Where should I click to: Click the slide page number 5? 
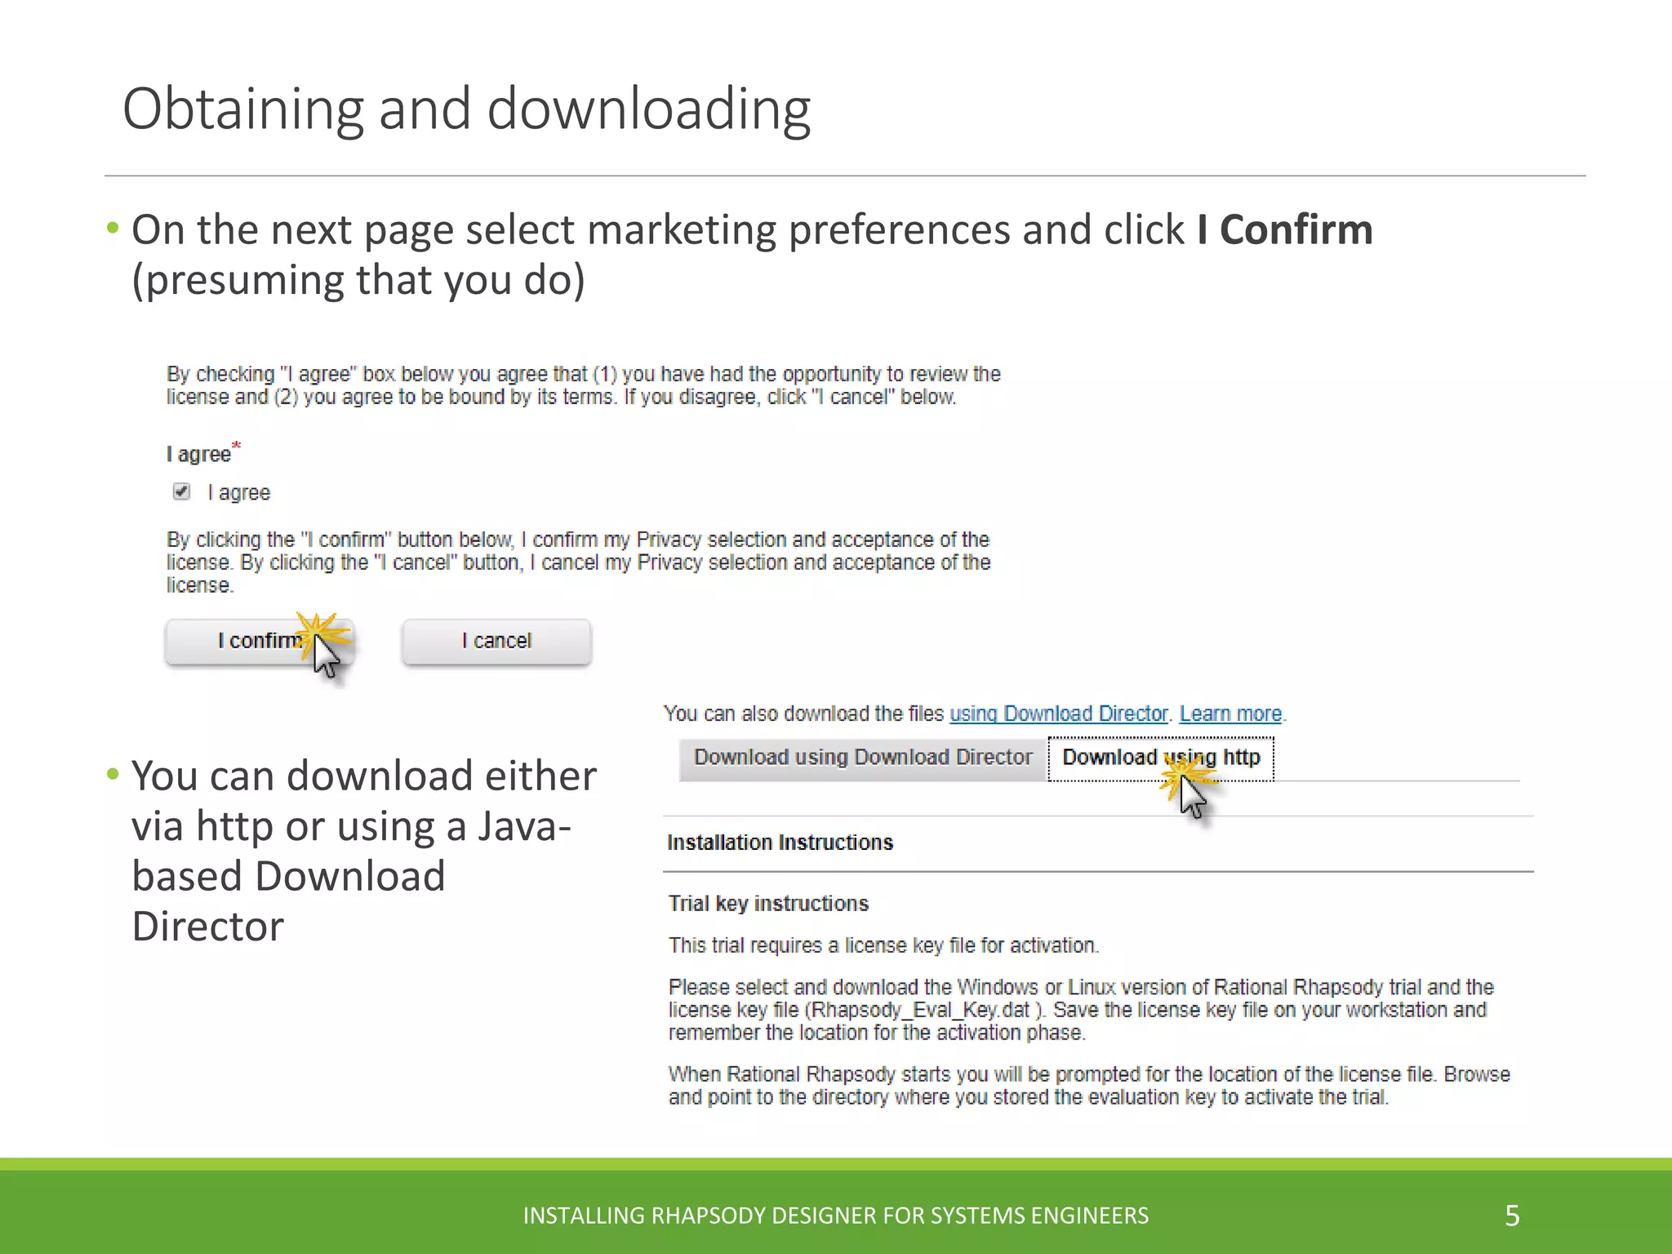[x=1512, y=1216]
